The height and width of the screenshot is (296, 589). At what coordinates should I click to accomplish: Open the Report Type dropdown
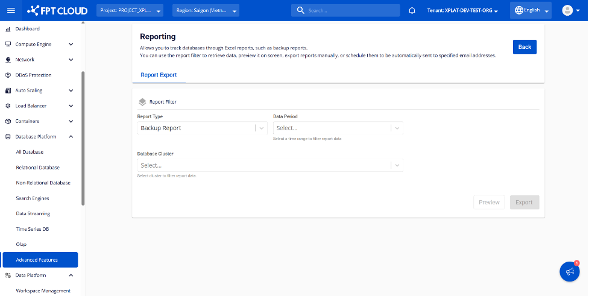pos(202,128)
